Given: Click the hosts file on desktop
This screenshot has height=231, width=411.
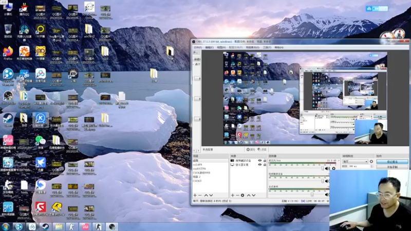Looking at the screenshot, I should (24, 187).
